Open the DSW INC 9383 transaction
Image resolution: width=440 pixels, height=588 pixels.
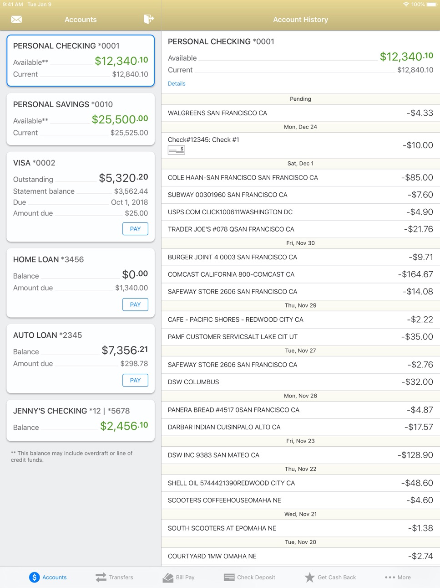[300, 455]
